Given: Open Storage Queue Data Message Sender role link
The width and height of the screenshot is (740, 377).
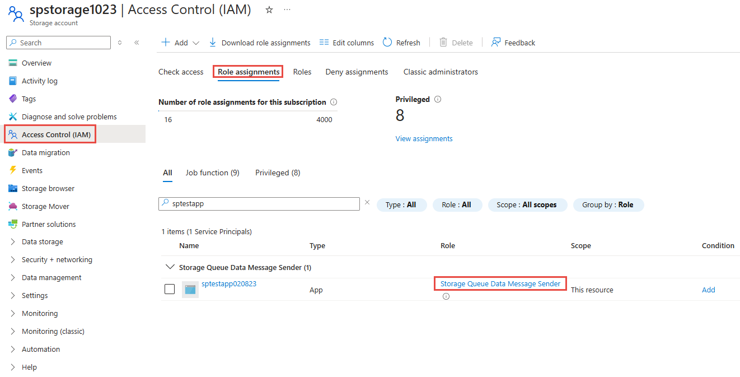Looking at the screenshot, I should (x=500, y=283).
